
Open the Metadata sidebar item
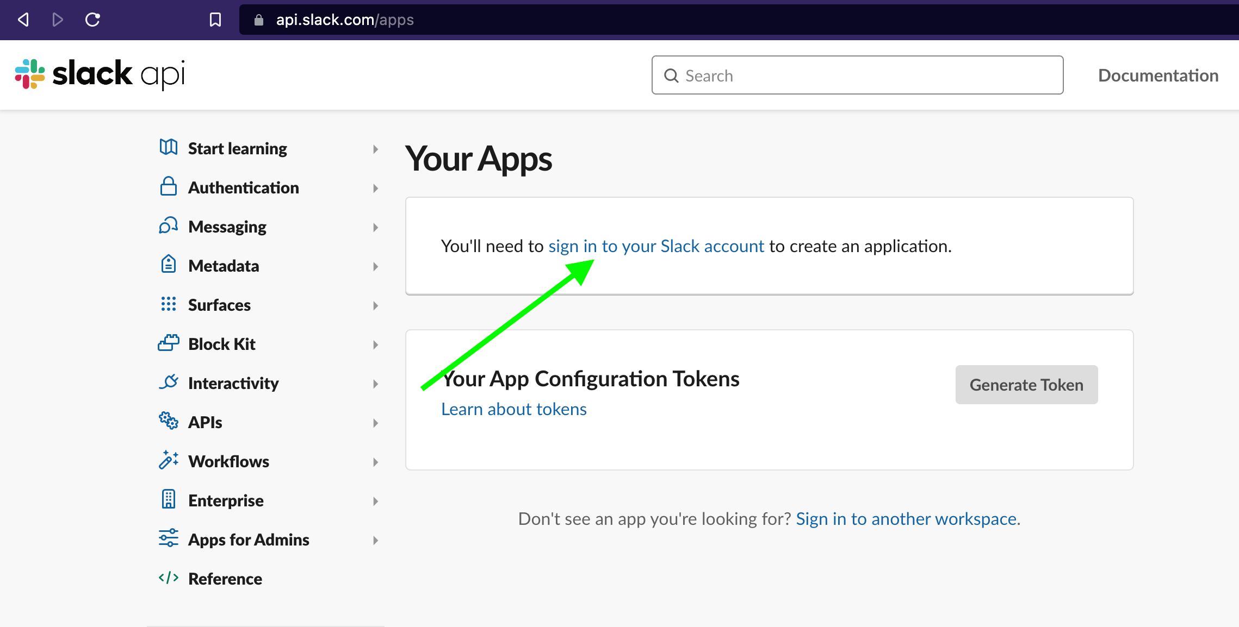coord(224,266)
